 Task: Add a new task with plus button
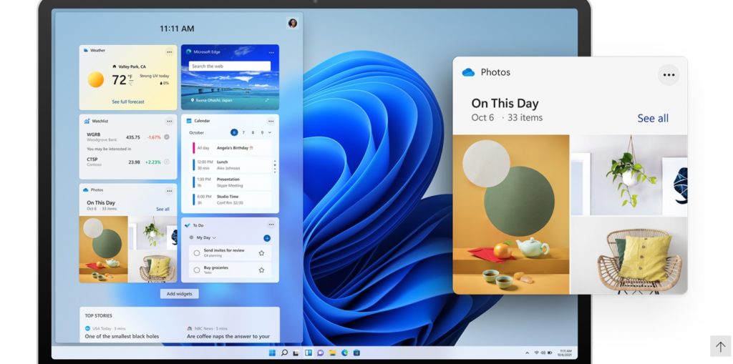[x=267, y=238]
